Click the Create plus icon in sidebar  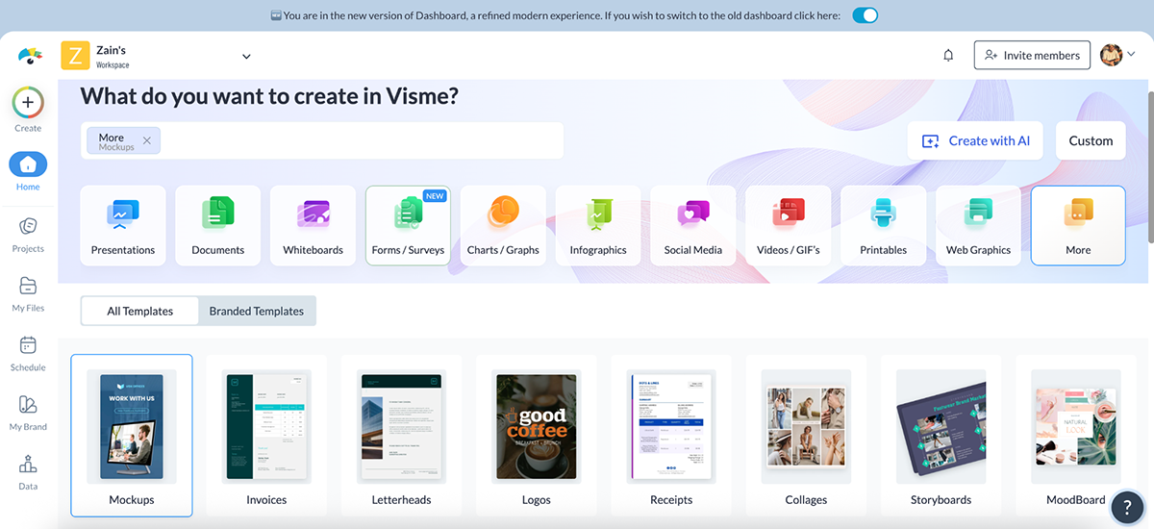click(x=28, y=101)
